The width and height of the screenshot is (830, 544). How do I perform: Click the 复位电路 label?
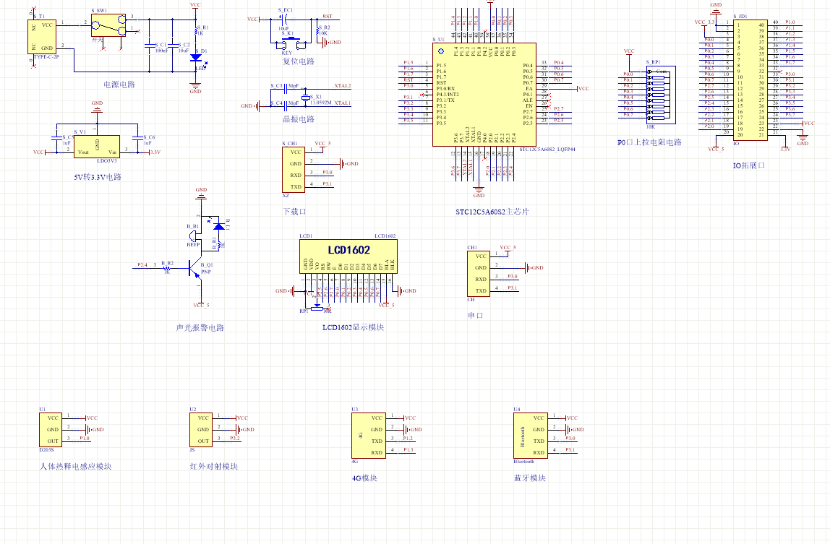tap(299, 61)
